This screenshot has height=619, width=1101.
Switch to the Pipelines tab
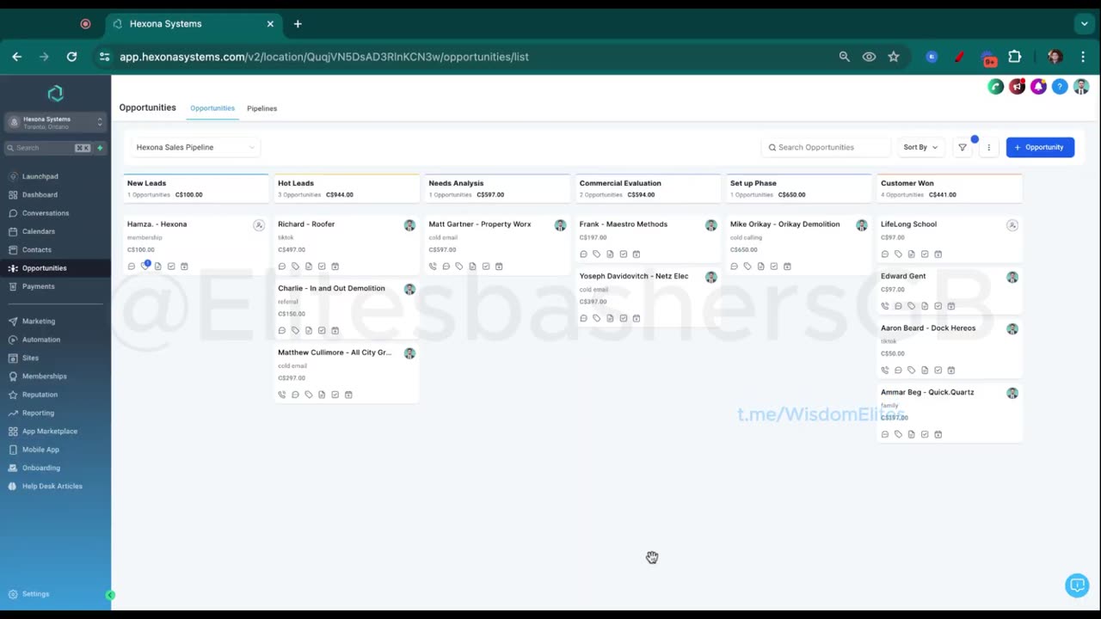(x=261, y=108)
